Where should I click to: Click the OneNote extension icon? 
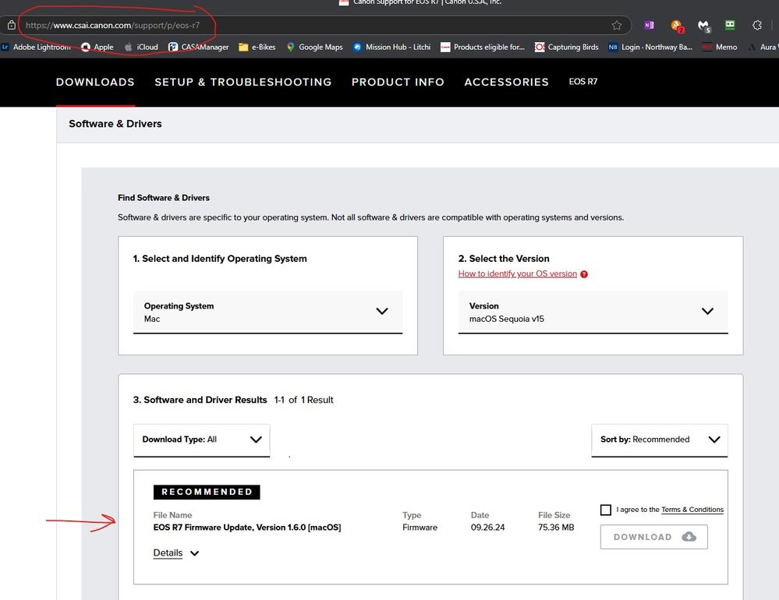point(650,25)
